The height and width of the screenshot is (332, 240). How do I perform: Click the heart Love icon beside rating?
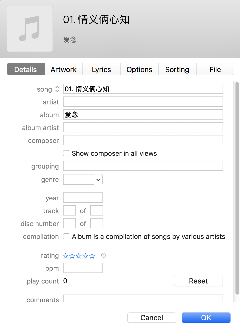tap(104, 256)
